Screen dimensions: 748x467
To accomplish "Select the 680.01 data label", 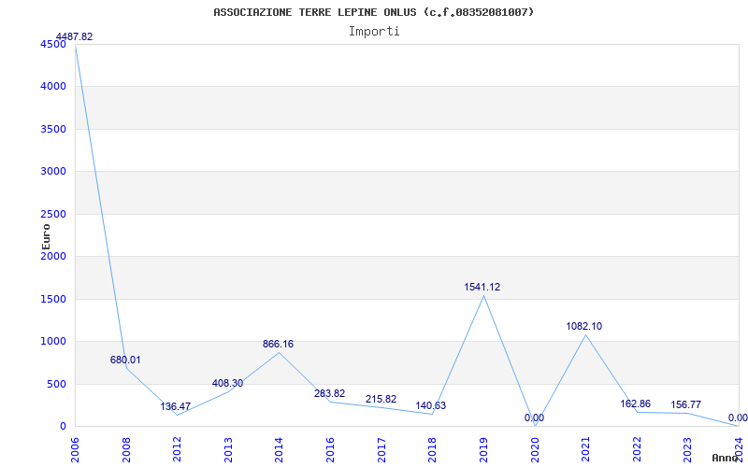I will [125, 360].
